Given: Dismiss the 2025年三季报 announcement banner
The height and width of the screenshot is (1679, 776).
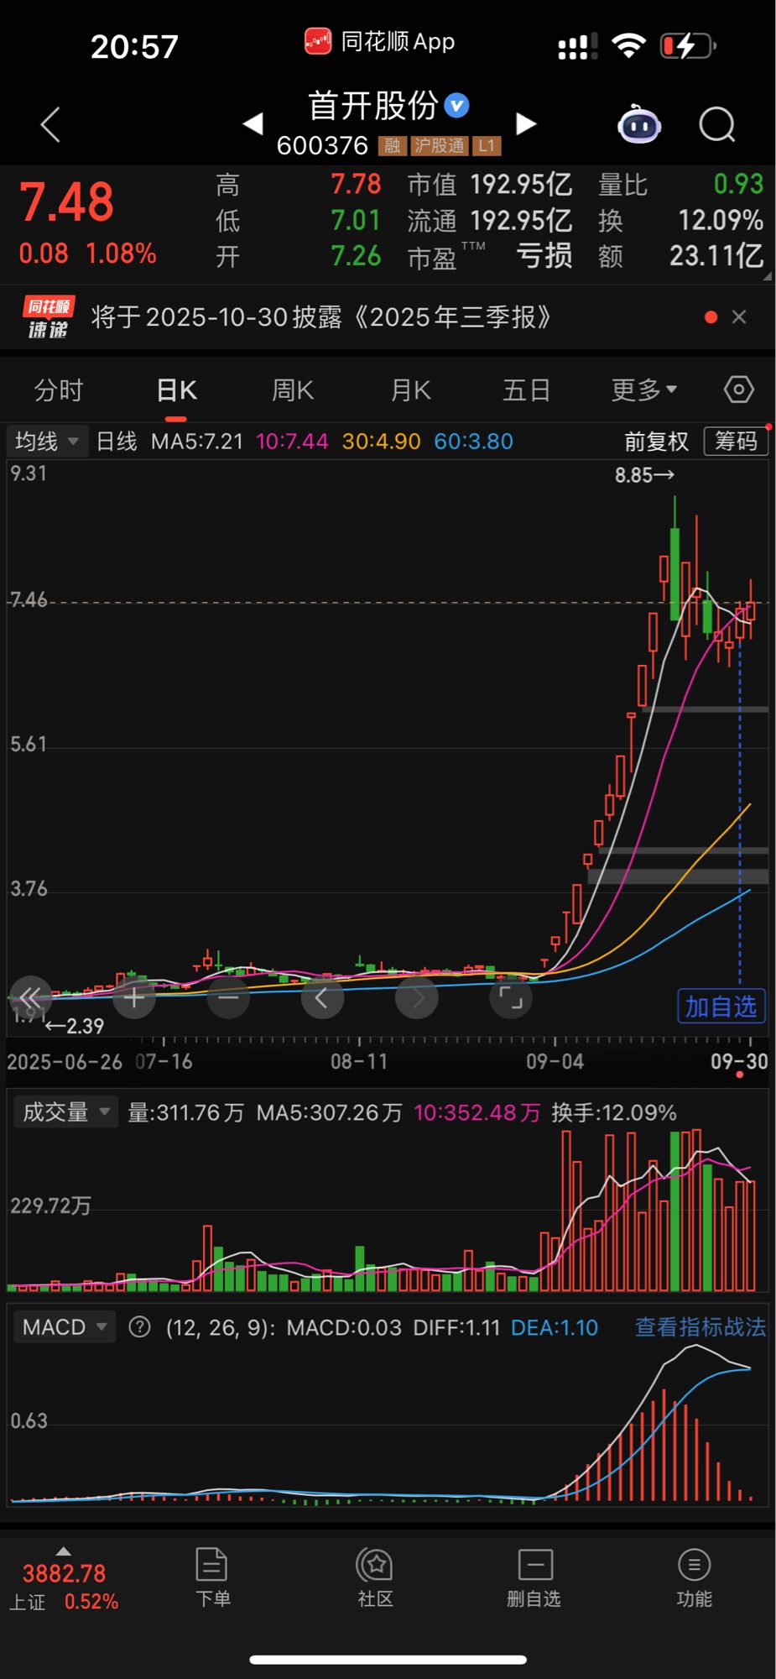Looking at the screenshot, I should pyautogui.click(x=739, y=317).
